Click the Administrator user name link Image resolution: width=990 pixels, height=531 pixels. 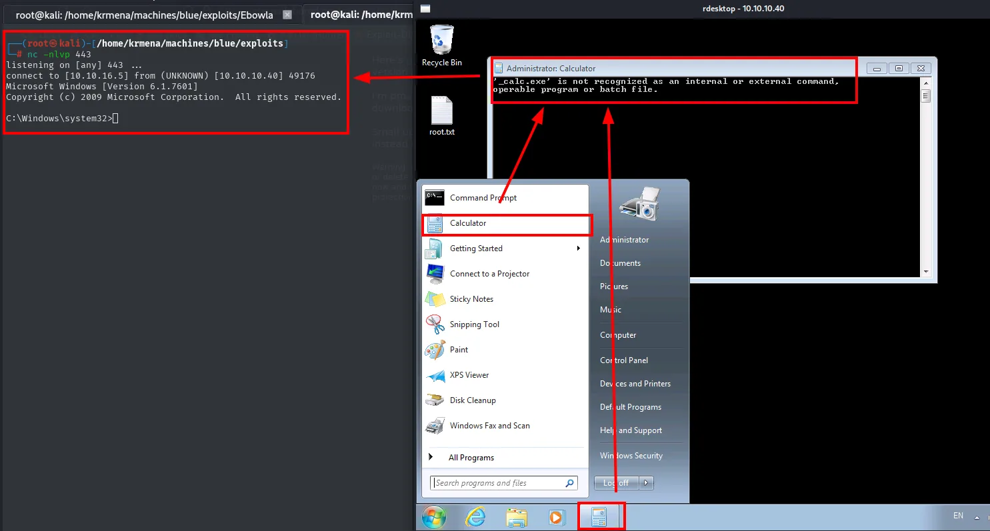pos(624,240)
